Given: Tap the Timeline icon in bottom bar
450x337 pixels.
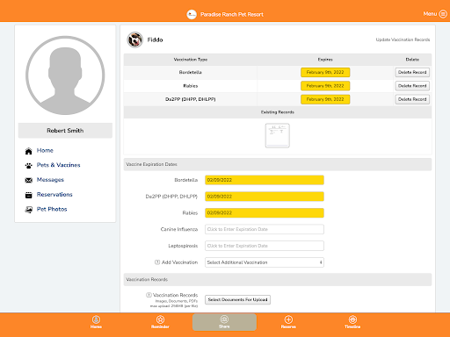Looking at the screenshot, I should coord(352,319).
